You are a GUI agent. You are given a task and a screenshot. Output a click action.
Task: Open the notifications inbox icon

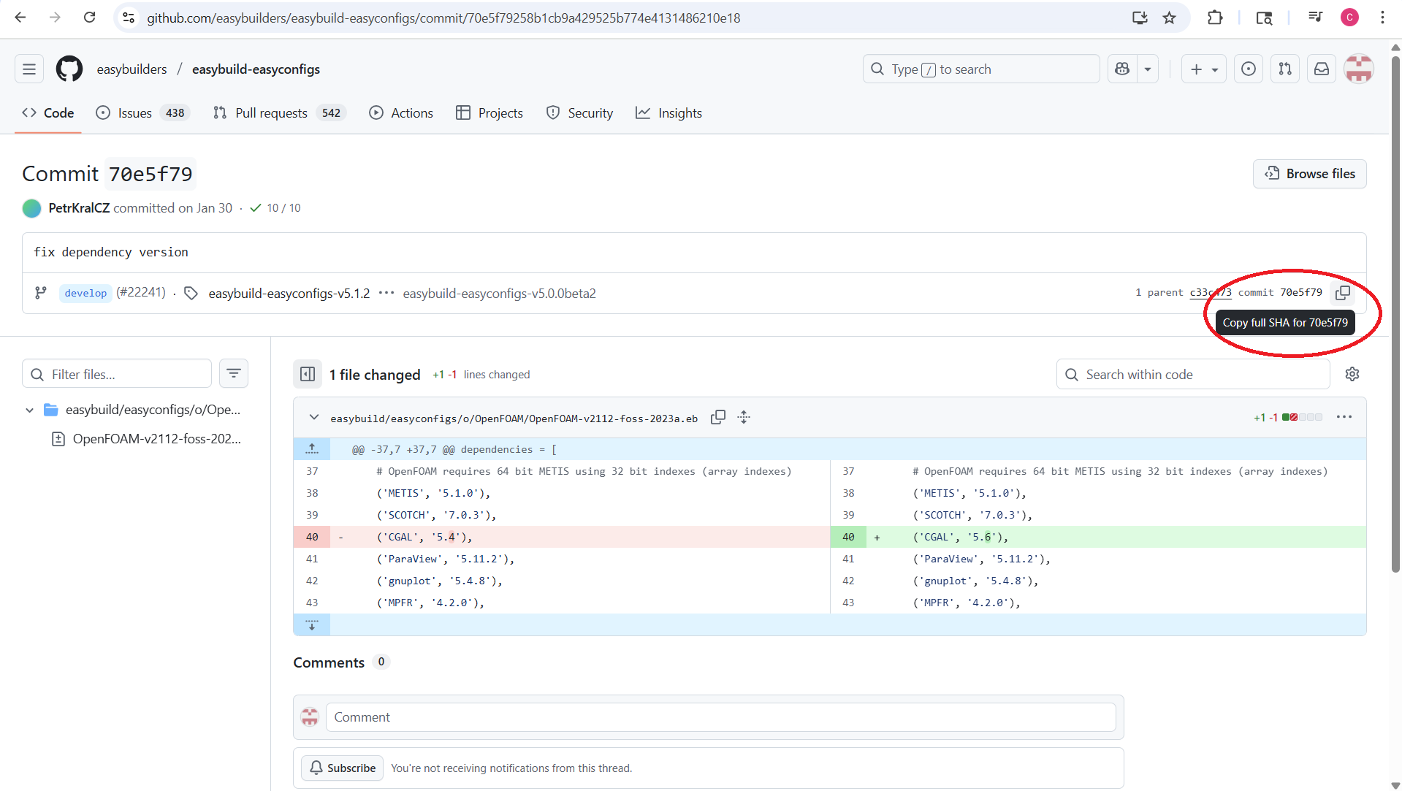(1321, 69)
